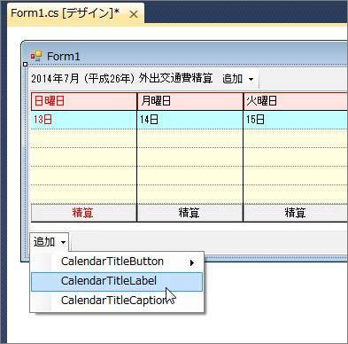Close the Form1.cs design tab
This screenshot has width=348, height=344.
pyautogui.click(x=134, y=14)
